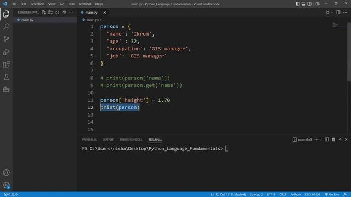351x197 pixels.
Task: Open the Edit menu
Action: (x=23, y=4)
